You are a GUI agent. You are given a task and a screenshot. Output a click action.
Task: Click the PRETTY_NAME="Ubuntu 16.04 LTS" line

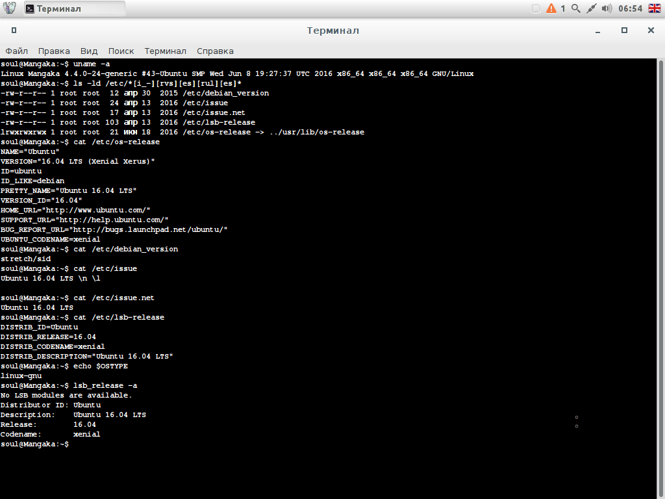[69, 190]
